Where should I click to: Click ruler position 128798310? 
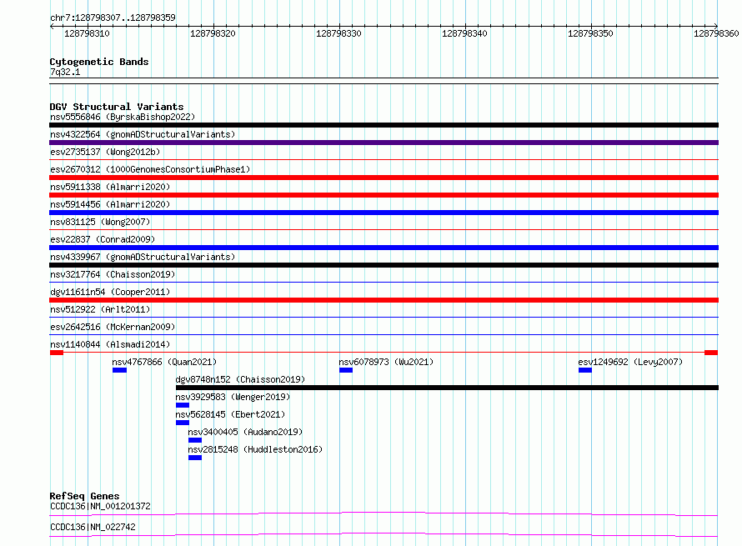pyautogui.click(x=87, y=33)
